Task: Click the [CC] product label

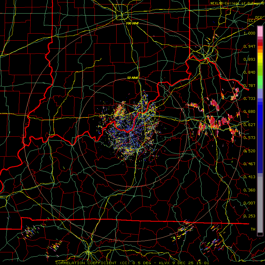Action: tap(251, 20)
